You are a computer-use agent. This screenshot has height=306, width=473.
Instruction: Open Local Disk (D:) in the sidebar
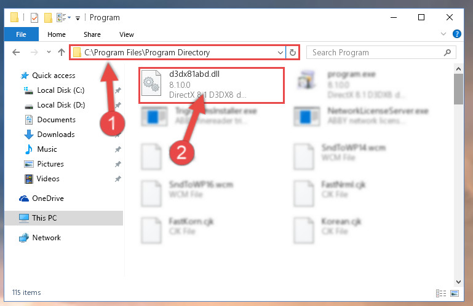click(55, 105)
